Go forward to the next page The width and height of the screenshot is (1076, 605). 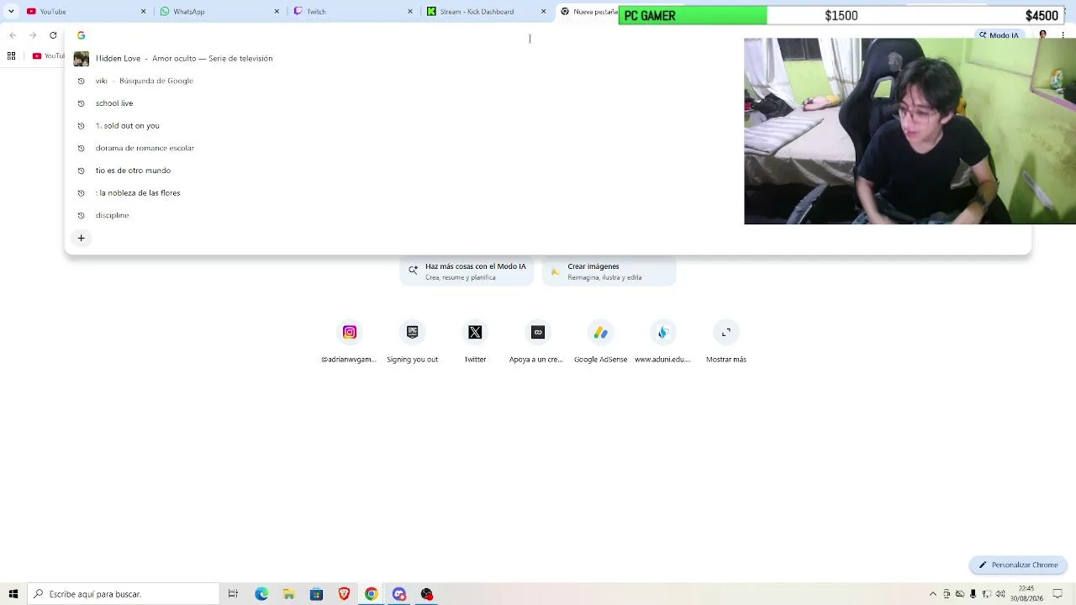(x=33, y=35)
